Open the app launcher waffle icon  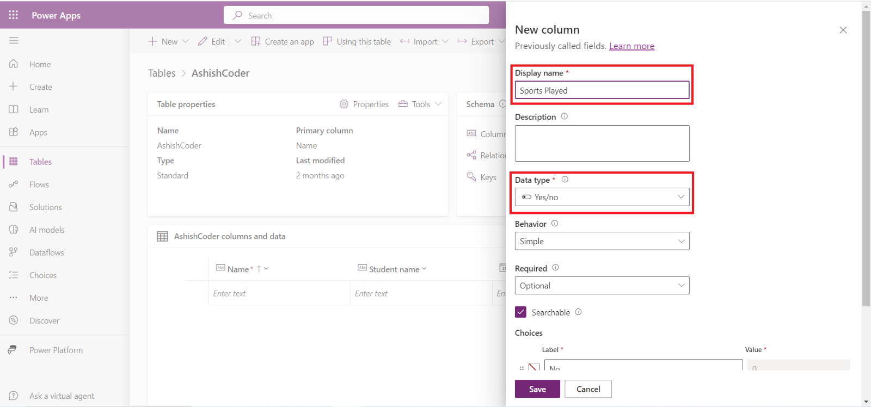pyautogui.click(x=14, y=15)
